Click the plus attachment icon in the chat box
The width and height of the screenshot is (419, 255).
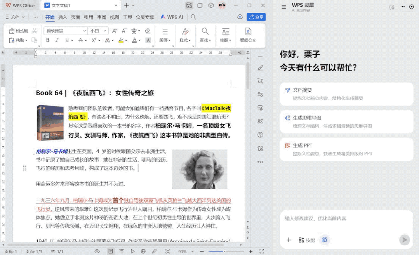pyautogui.click(x=289, y=240)
